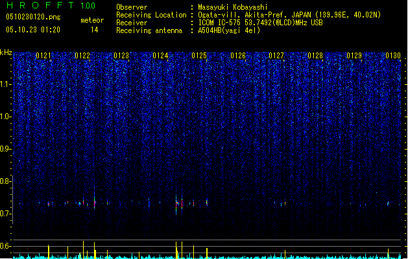Image resolution: width=408 pixels, height=259 pixels.
Task: Click the Observer label
Action: pyautogui.click(x=132, y=7)
